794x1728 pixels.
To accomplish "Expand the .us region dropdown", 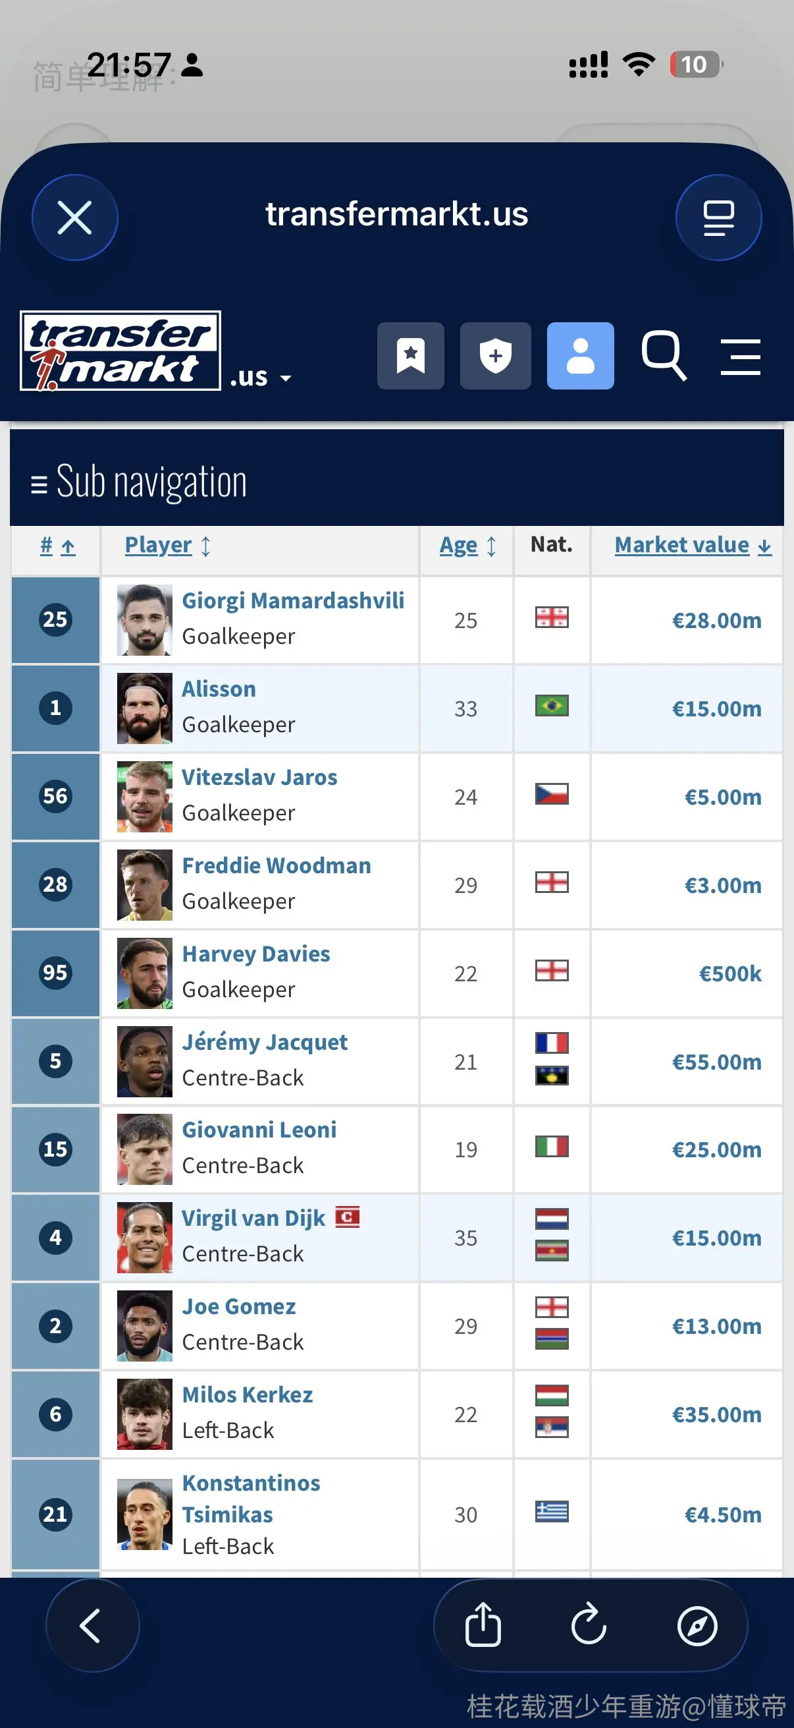I will pyautogui.click(x=261, y=377).
